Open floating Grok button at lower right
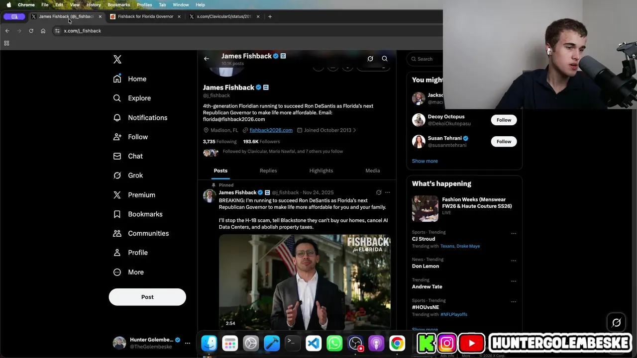 tap(616, 323)
